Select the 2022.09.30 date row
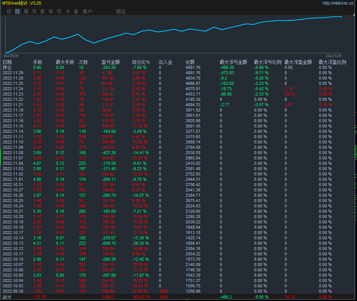 13,291
